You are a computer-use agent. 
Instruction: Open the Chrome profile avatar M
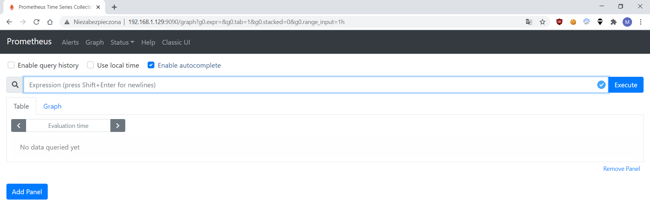coord(627,22)
